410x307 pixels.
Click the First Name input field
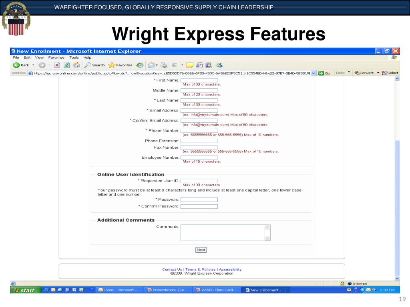pos(199,80)
